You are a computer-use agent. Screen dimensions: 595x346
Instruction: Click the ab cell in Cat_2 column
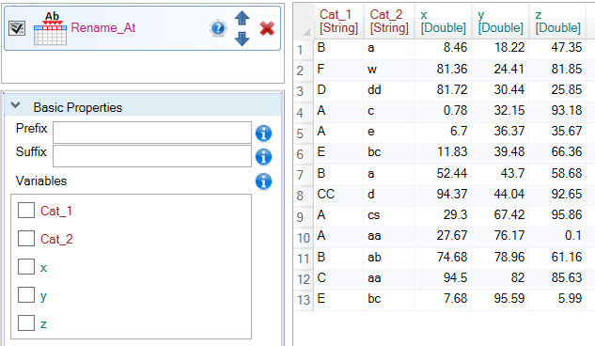click(389, 258)
